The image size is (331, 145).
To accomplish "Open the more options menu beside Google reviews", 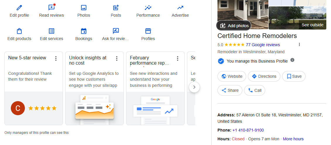I will pos(299,44).
